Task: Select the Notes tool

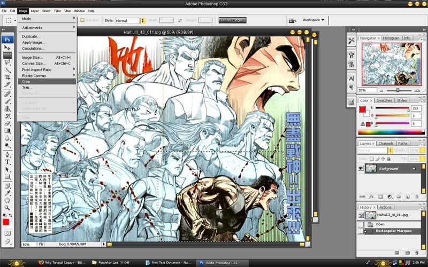Action: [7, 186]
